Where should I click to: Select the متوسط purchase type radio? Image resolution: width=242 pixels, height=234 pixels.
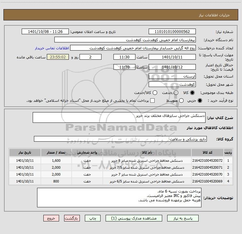click(x=181, y=101)
